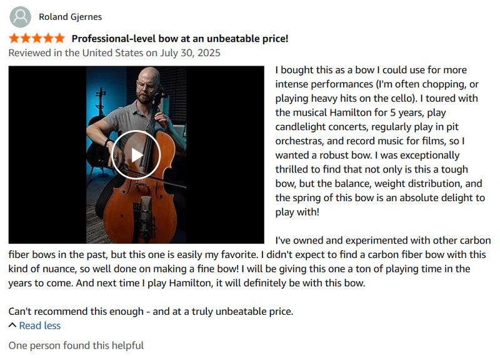Click the 'Reviewed in the United States' date line
The width and height of the screenshot is (500, 358).
tap(114, 52)
